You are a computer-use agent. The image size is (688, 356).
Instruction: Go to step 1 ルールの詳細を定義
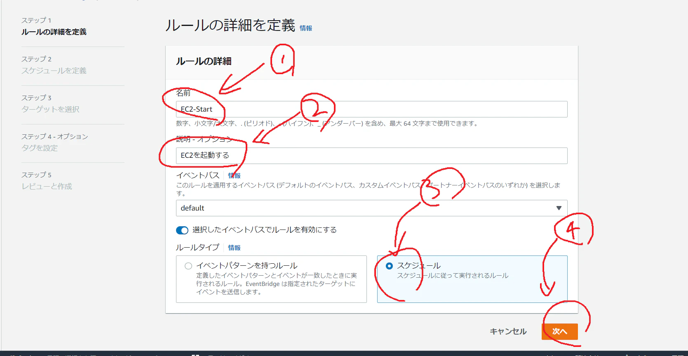[x=54, y=32]
